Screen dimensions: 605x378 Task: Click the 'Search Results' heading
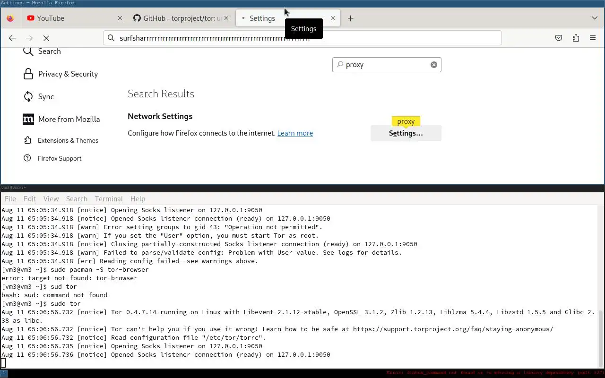pyautogui.click(x=161, y=94)
